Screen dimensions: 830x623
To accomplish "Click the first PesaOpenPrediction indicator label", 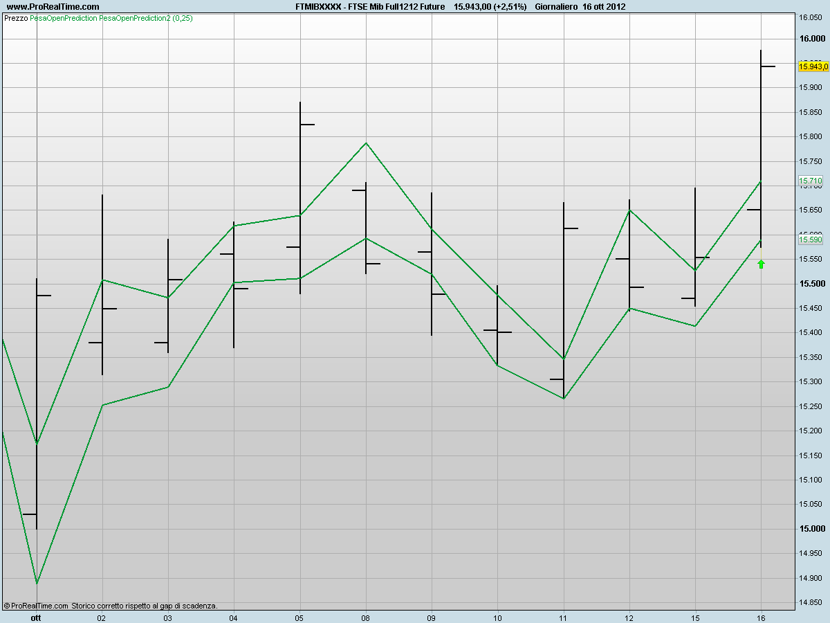I will [x=64, y=18].
